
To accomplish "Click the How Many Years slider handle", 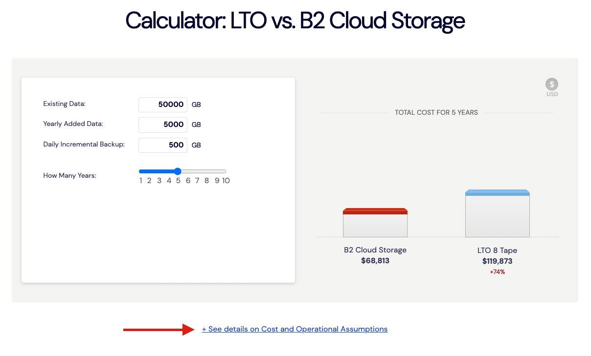I will [x=178, y=171].
